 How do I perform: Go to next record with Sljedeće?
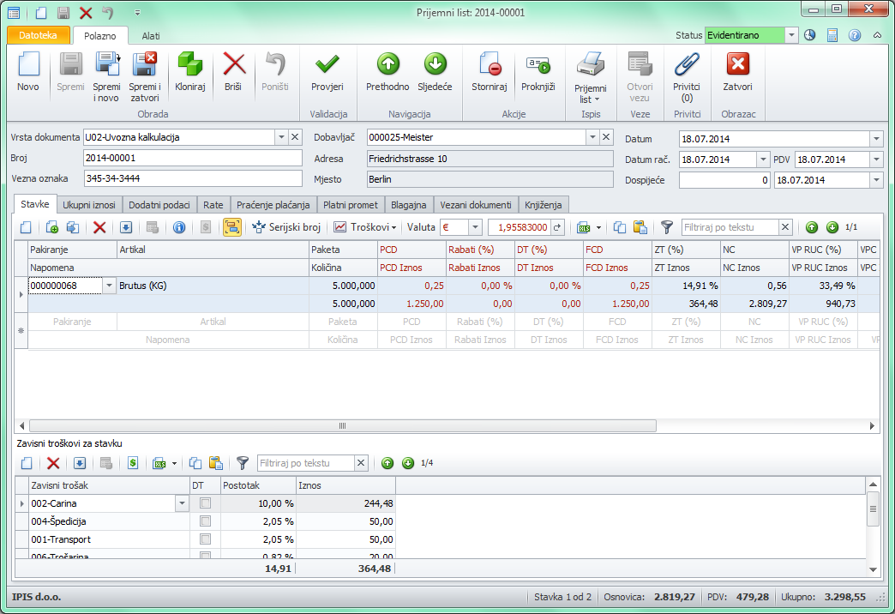click(435, 64)
